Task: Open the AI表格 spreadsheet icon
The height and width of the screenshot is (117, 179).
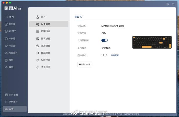Action: 6,39
